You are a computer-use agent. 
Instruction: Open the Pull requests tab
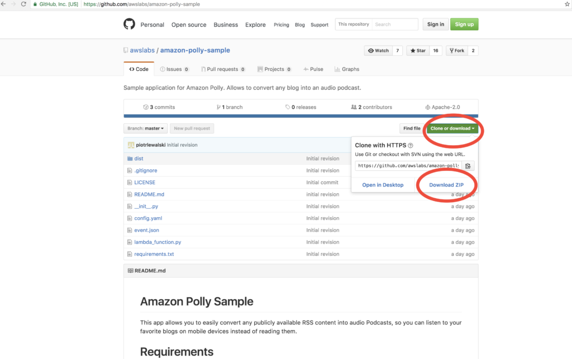(x=223, y=69)
